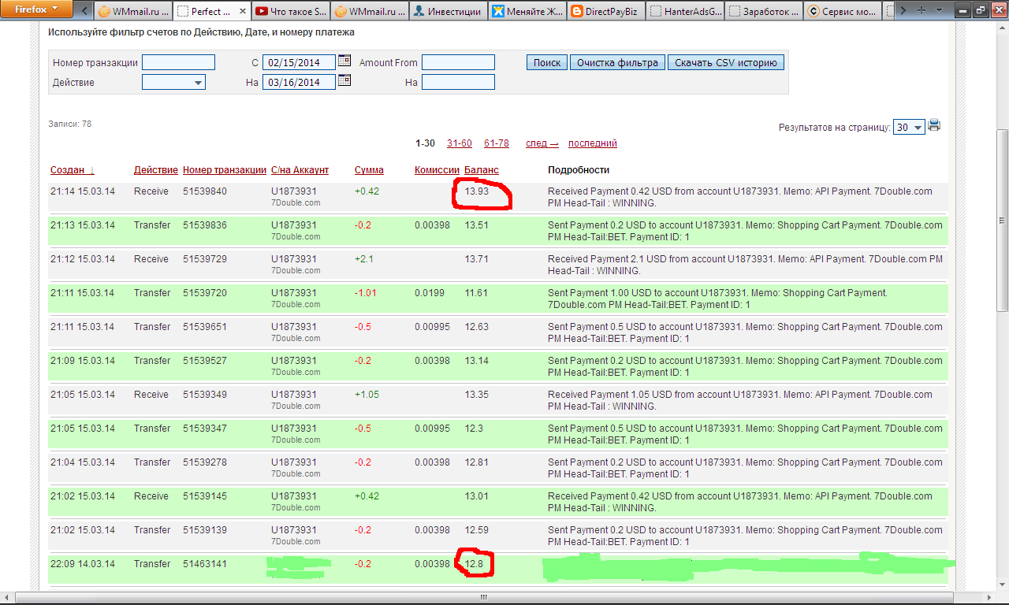Select transaction number 51539720
The width and height of the screenshot is (1009, 605).
205,293
